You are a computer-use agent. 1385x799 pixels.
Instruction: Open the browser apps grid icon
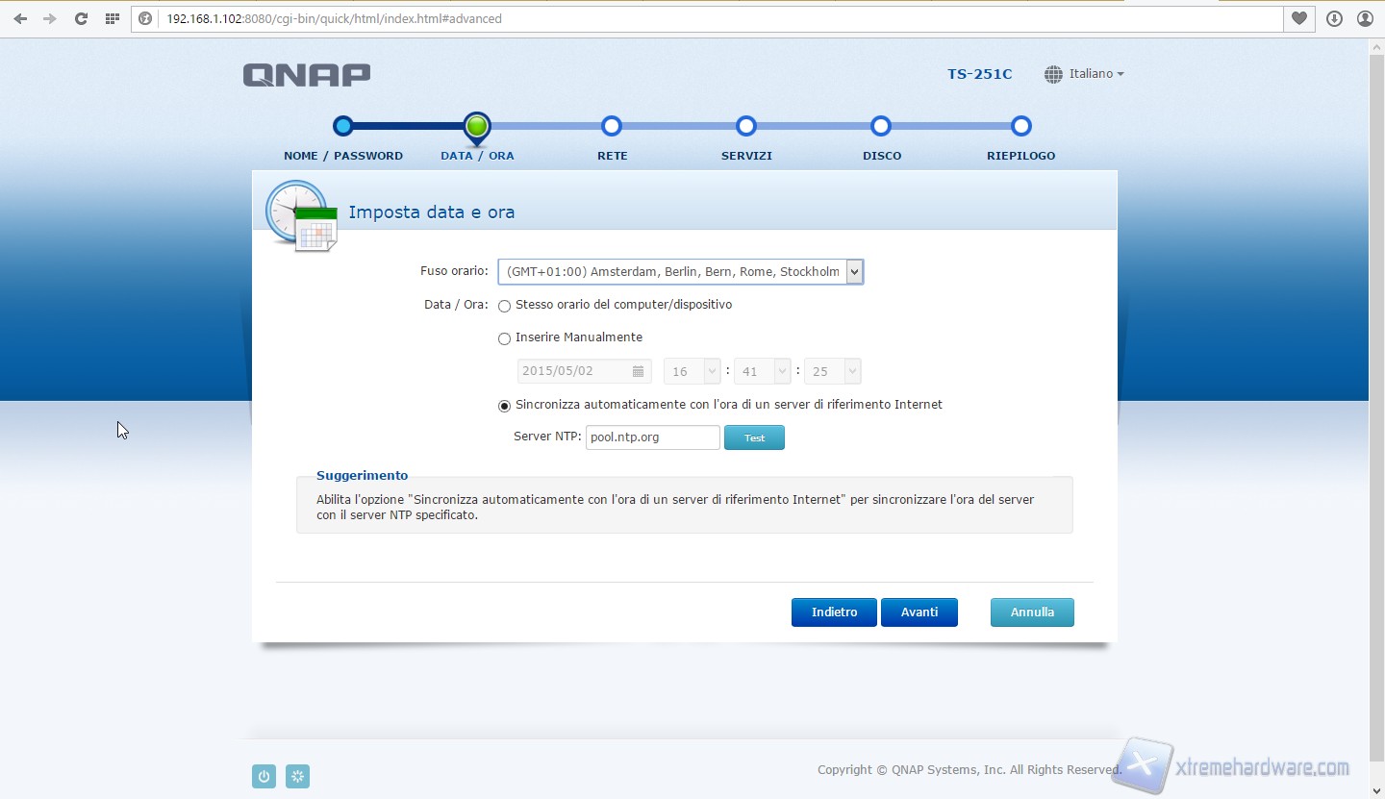tap(113, 18)
